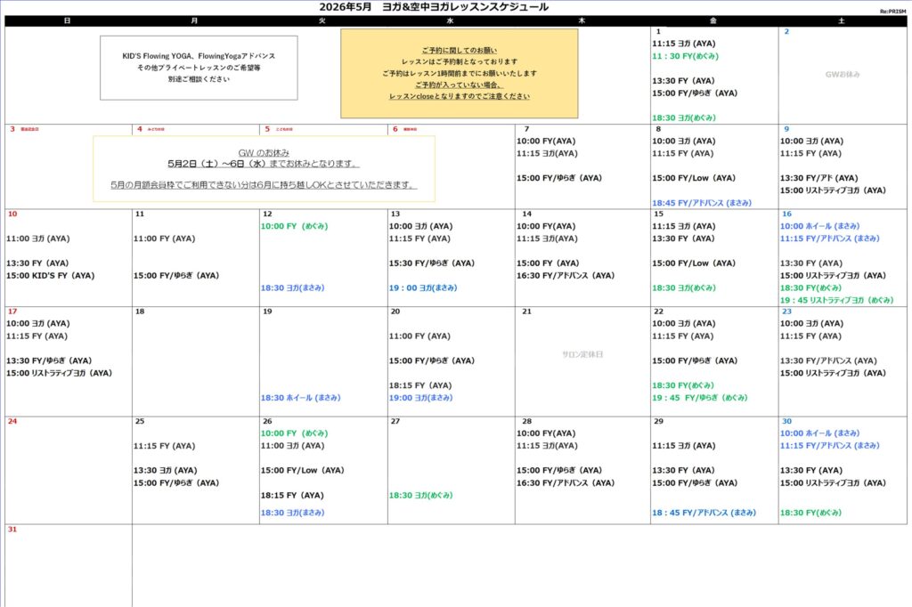The image size is (912, 607).
Task: Select 10:00 ホイール (まさみ) on May 30
Action: [819, 433]
